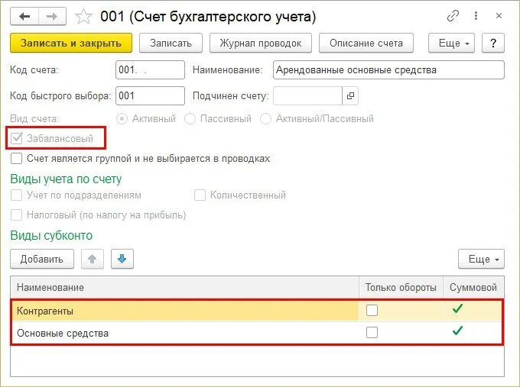Open the question mark help button

tap(493, 43)
